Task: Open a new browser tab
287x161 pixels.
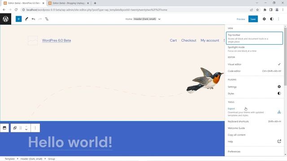Action: click(95, 3)
